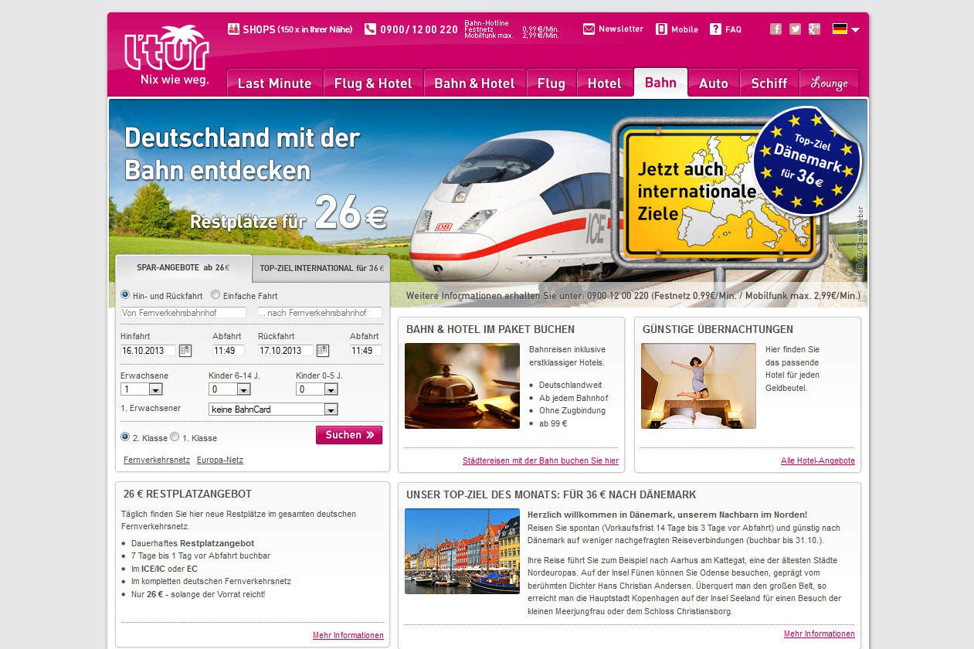Select the 1. Klasse option
974x649 pixels.
click(175, 437)
